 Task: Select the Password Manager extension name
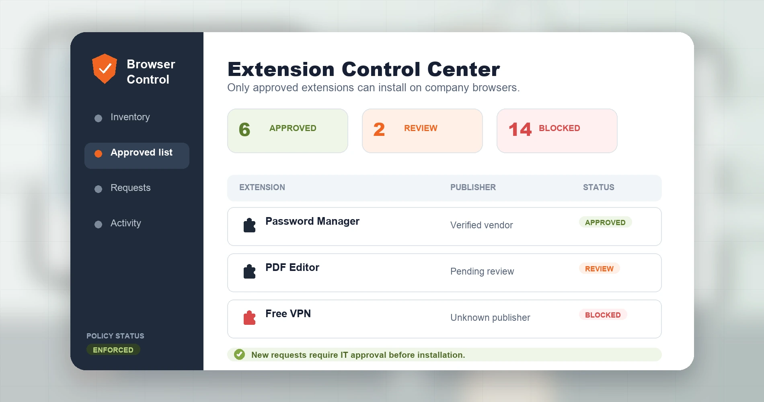click(x=312, y=222)
